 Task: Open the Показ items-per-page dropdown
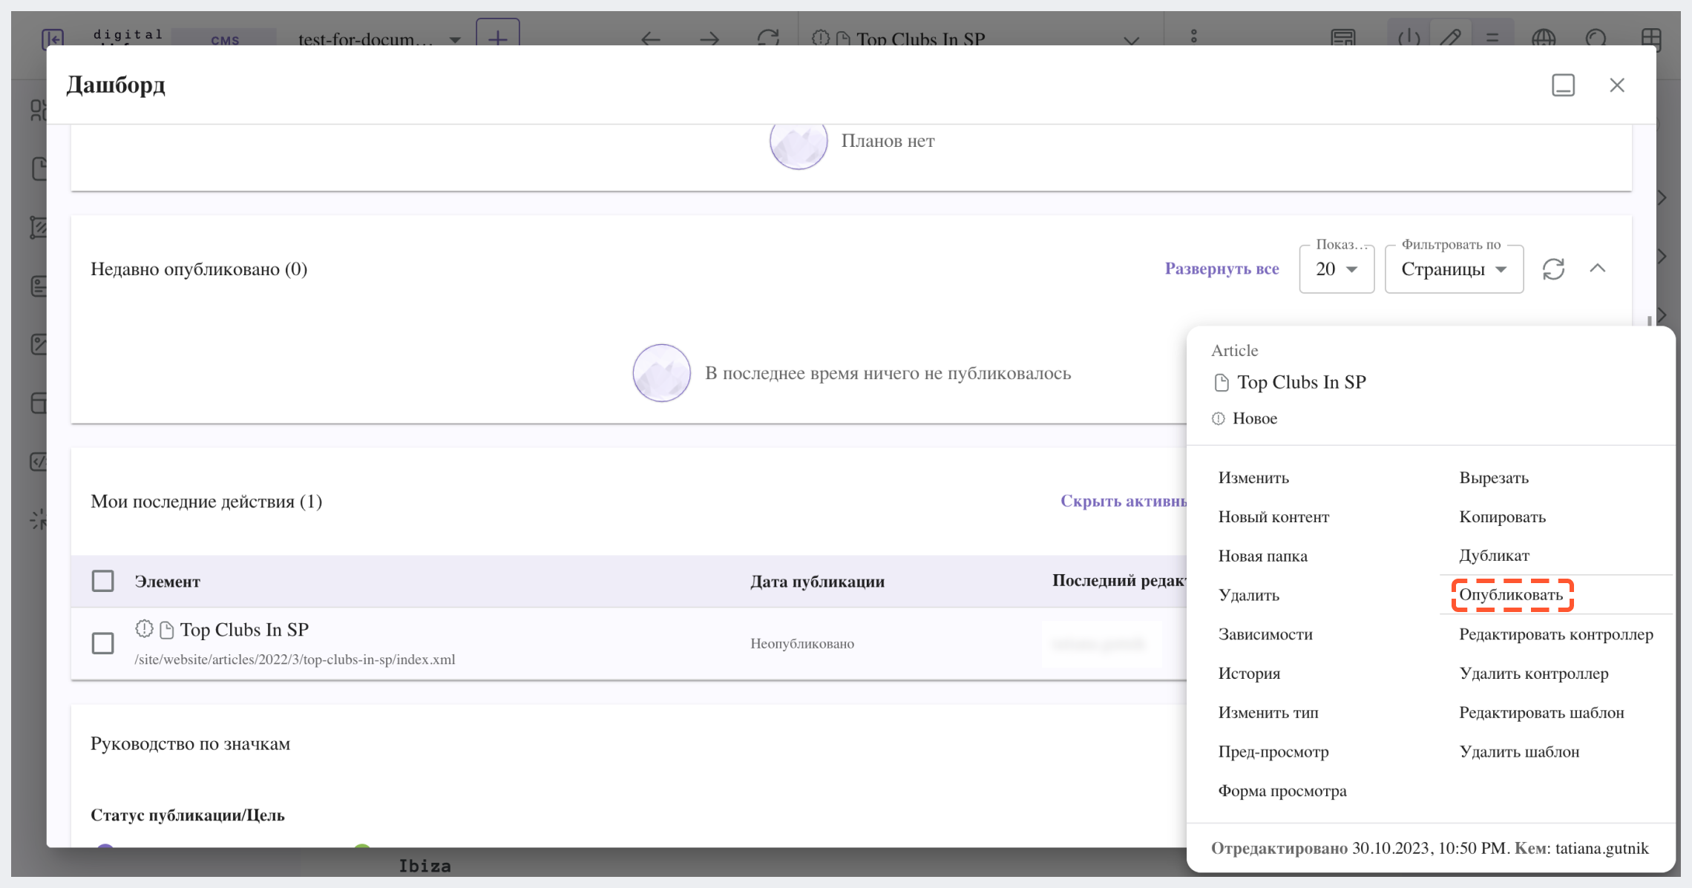pyautogui.click(x=1337, y=269)
